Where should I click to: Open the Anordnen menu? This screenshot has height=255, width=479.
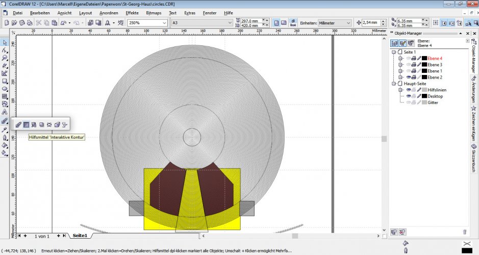pos(109,13)
